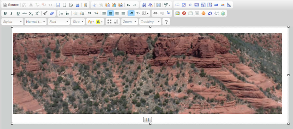The width and height of the screenshot is (293, 129).
Task: Insert a Horizontal Line
Action: 197,13
